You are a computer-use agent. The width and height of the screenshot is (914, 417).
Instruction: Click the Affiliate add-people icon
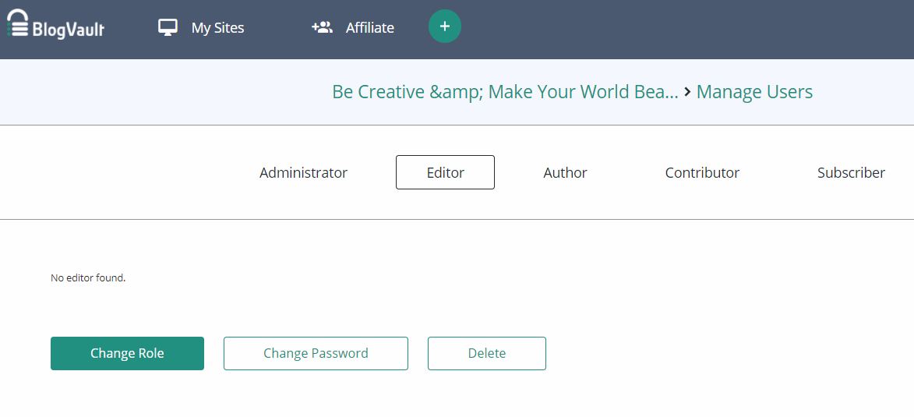[x=322, y=27]
